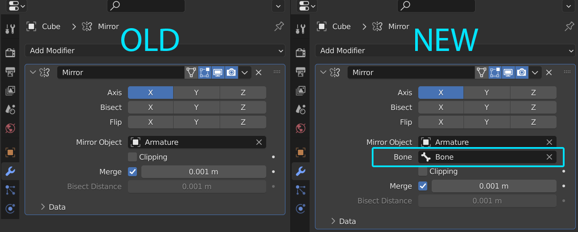This screenshot has width=578, height=232.
Task: Clear Bone field in NEW panel
Action: tap(549, 157)
